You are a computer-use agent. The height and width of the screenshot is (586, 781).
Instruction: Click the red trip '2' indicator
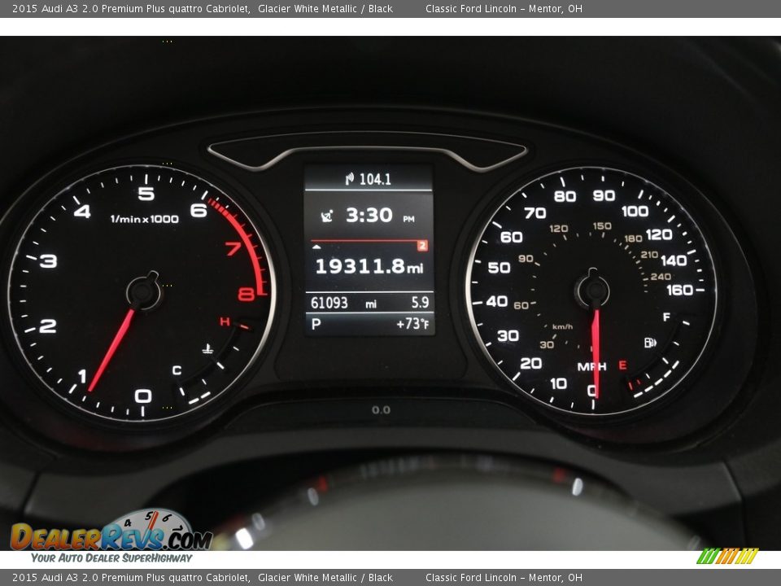click(x=422, y=245)
